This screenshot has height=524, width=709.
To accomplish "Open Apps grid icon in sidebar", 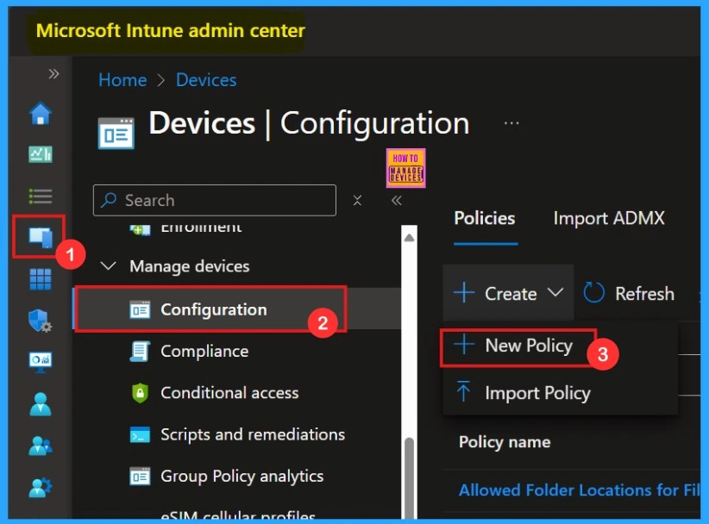I will 41,279.
